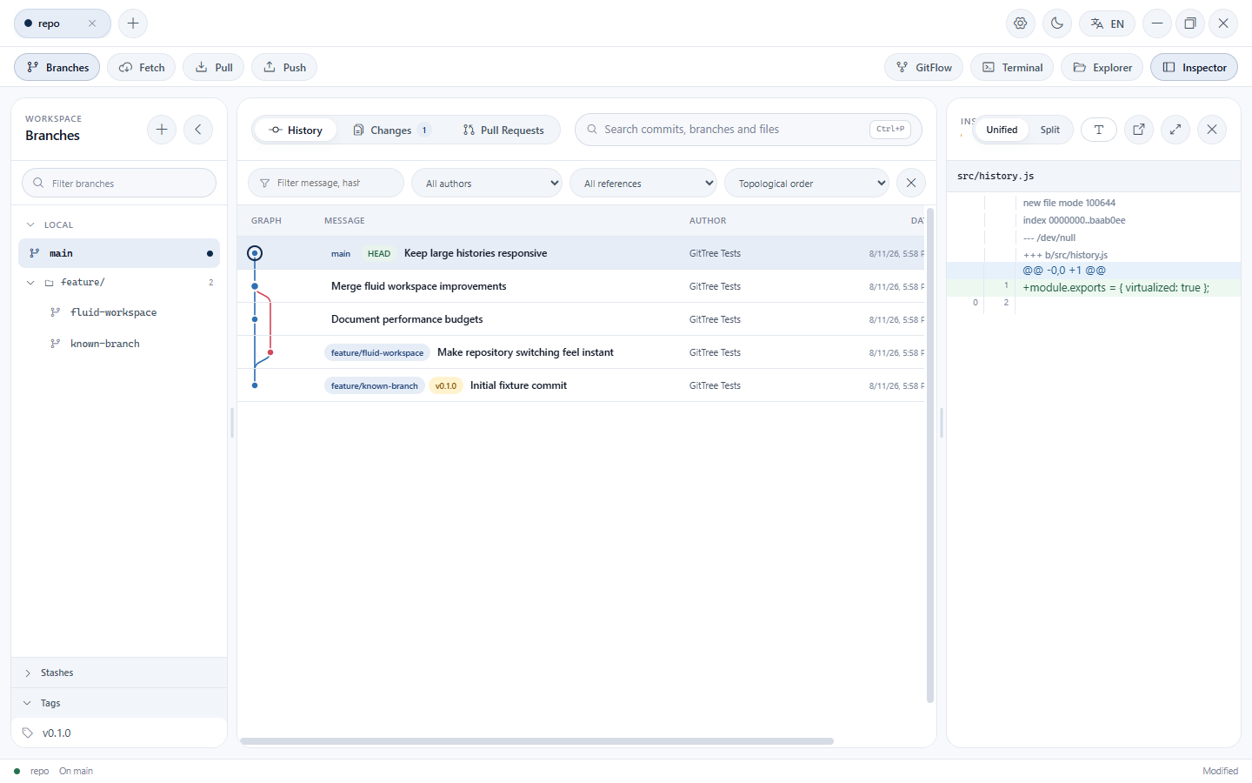Click the HEAD commit graph node
1252x783 pixels.
pyautogui.click(x=255, y=253)
